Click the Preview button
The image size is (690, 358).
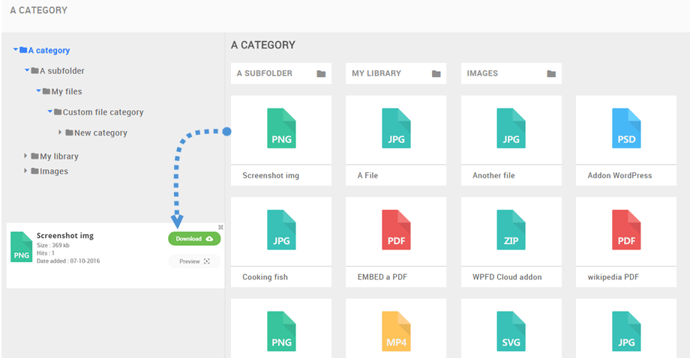[194, 261]
